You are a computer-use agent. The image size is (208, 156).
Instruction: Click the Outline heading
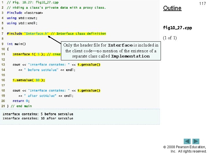tap(172, 8)
